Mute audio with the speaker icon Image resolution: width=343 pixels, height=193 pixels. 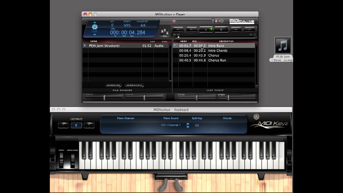(x=221, y=21)
